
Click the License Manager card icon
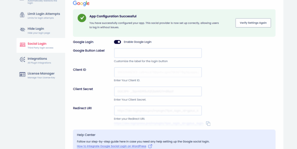[x=22, y=75]
